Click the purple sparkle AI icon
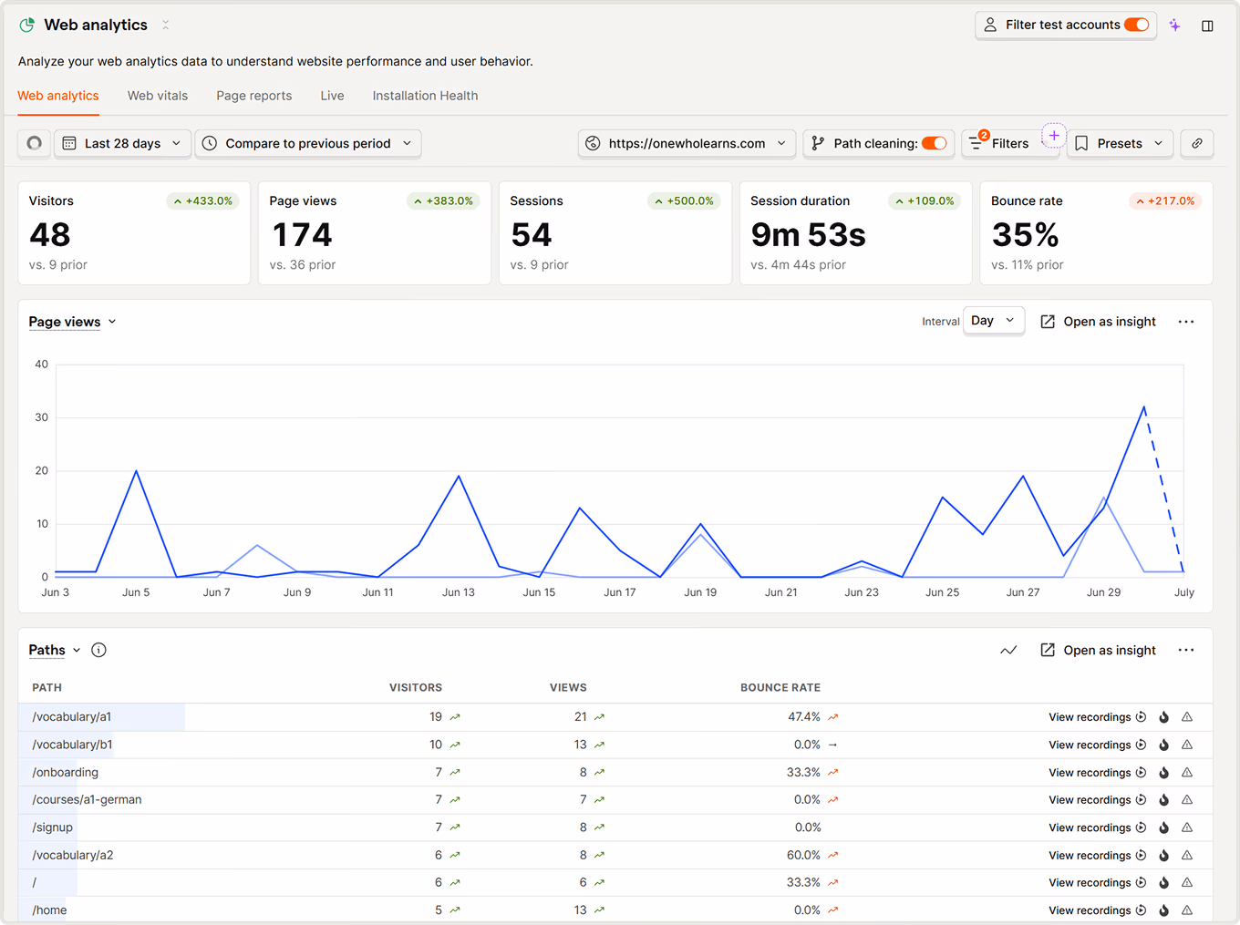This screenshot has height=925, width=1240. [1174, 26]
